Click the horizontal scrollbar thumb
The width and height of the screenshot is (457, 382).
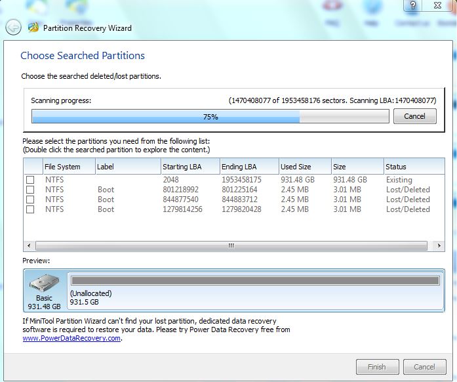tap(231, 245)
